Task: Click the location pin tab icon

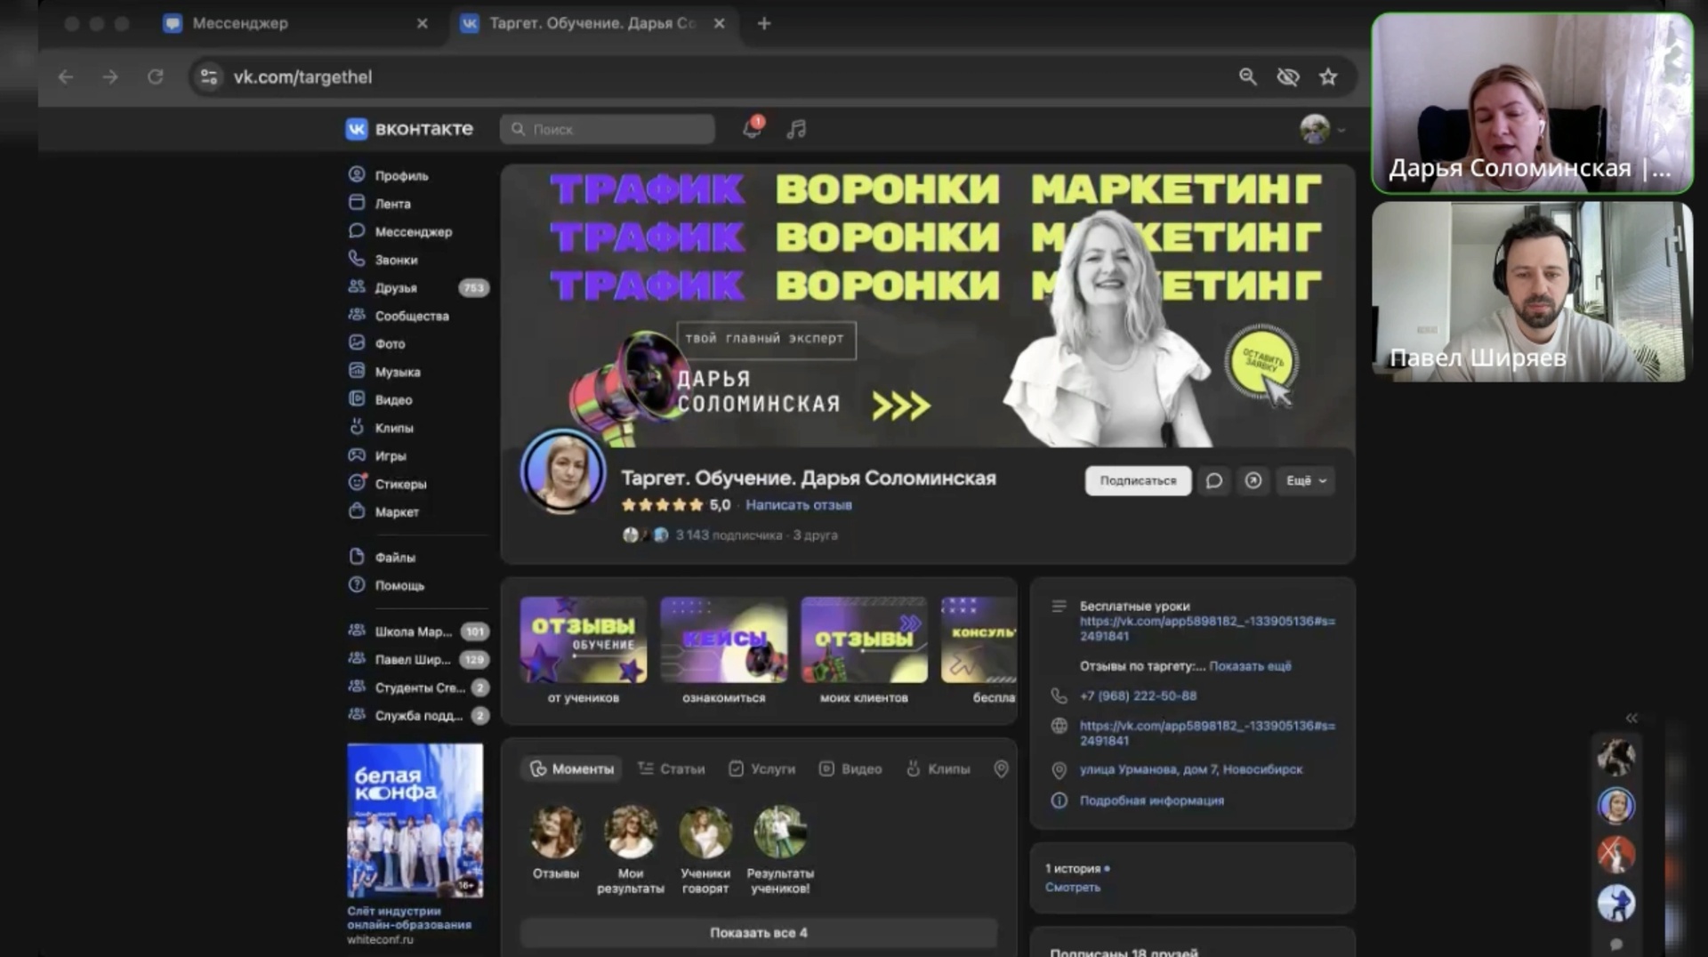Action: tap(1001, 769)
